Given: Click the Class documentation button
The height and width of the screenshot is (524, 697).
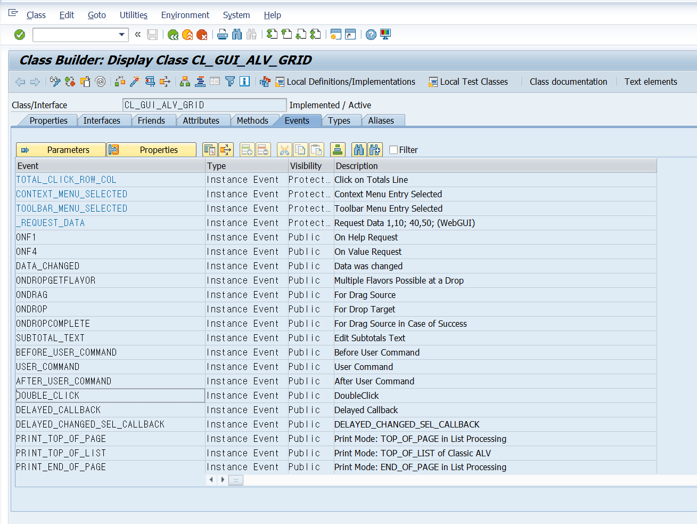Looking at the screenshot, I should [568, 82].
